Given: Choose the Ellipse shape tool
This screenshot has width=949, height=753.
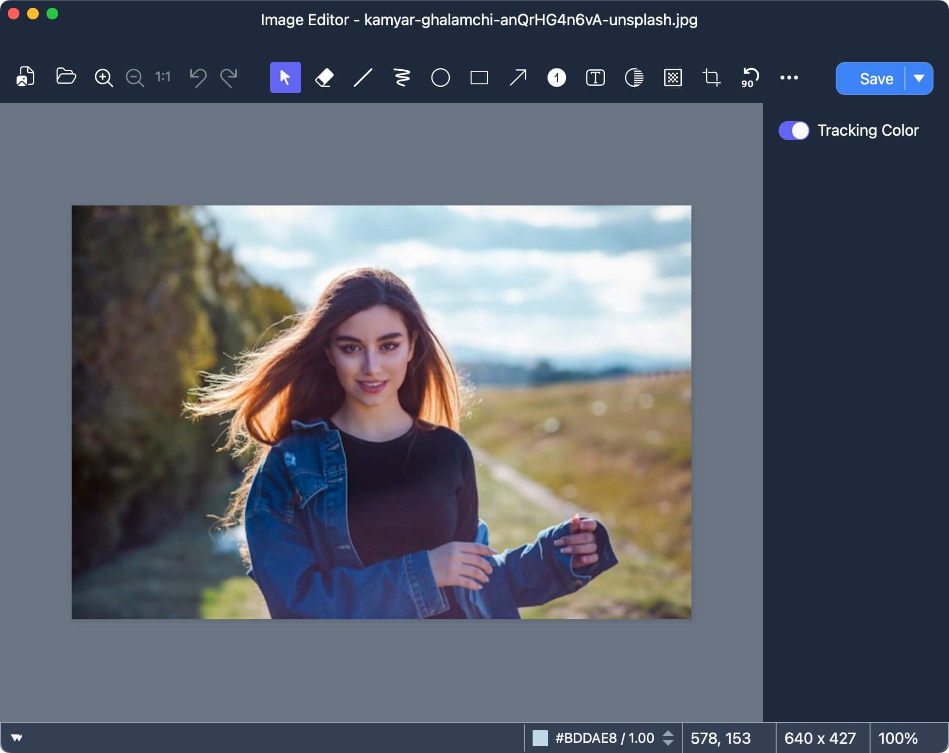Looking at the screenshot, I should tap(440, 77).
